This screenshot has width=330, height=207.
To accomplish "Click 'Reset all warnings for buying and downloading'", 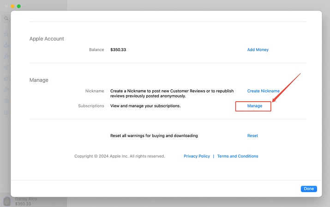I will click(x=154, y=136).
